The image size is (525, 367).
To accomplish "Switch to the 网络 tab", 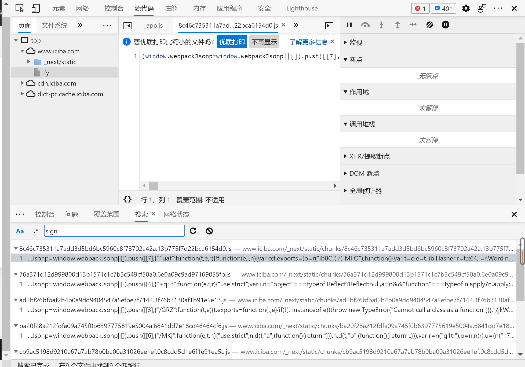I will 82,8.
